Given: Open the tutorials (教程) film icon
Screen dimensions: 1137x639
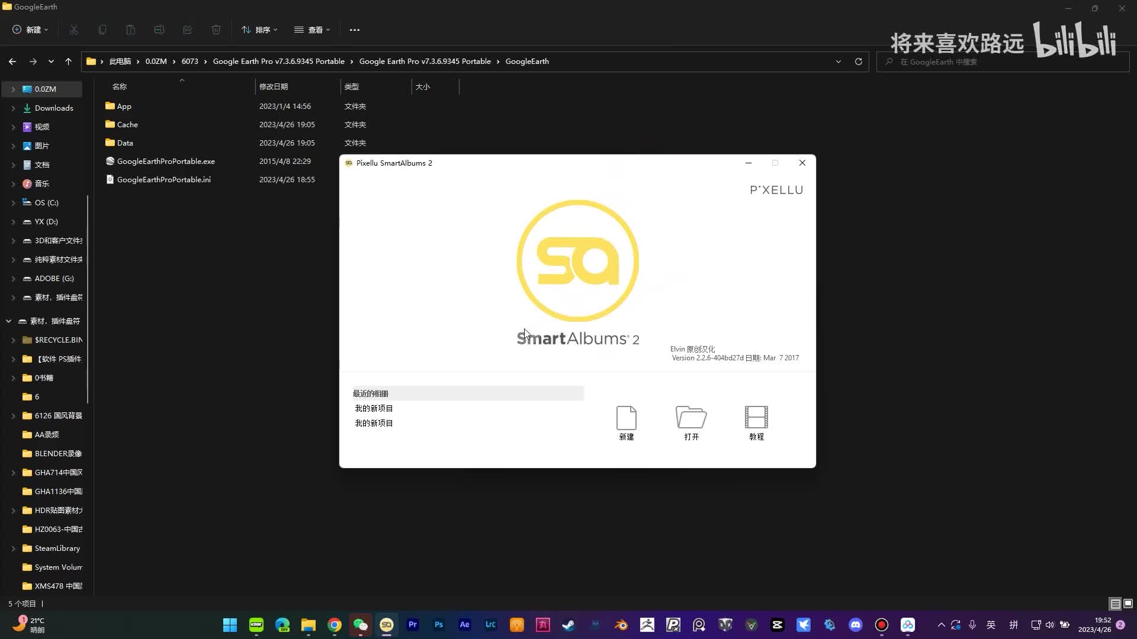Looking at the screenshot, I should (x=756, y=418).
